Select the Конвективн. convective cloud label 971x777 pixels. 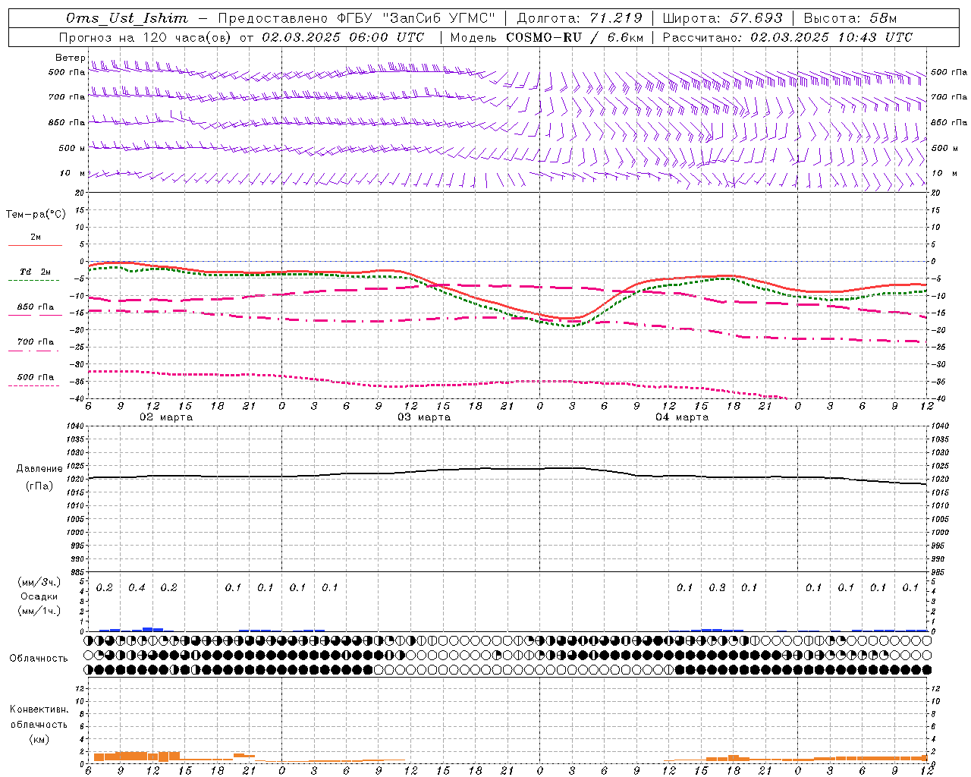[x=39, y=709]
